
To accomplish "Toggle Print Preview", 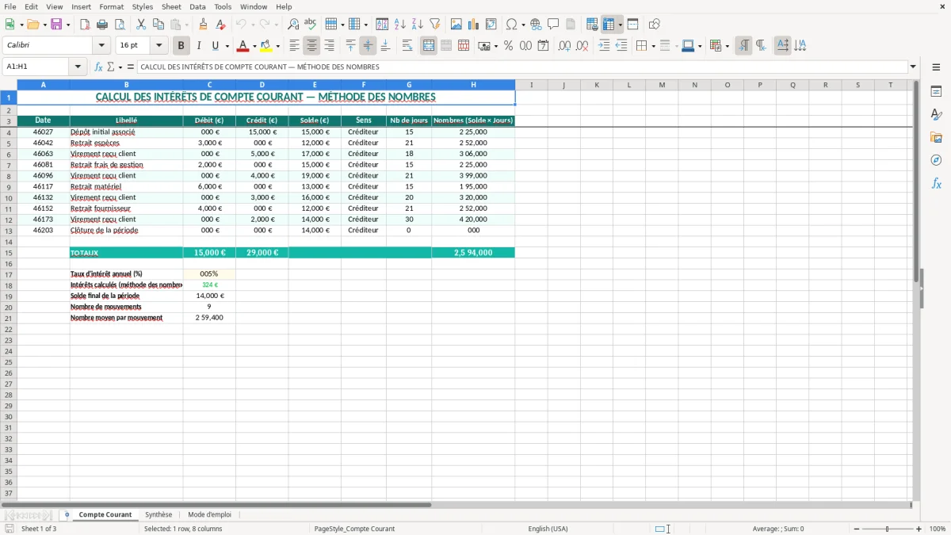I will click(x=120, y=25).
